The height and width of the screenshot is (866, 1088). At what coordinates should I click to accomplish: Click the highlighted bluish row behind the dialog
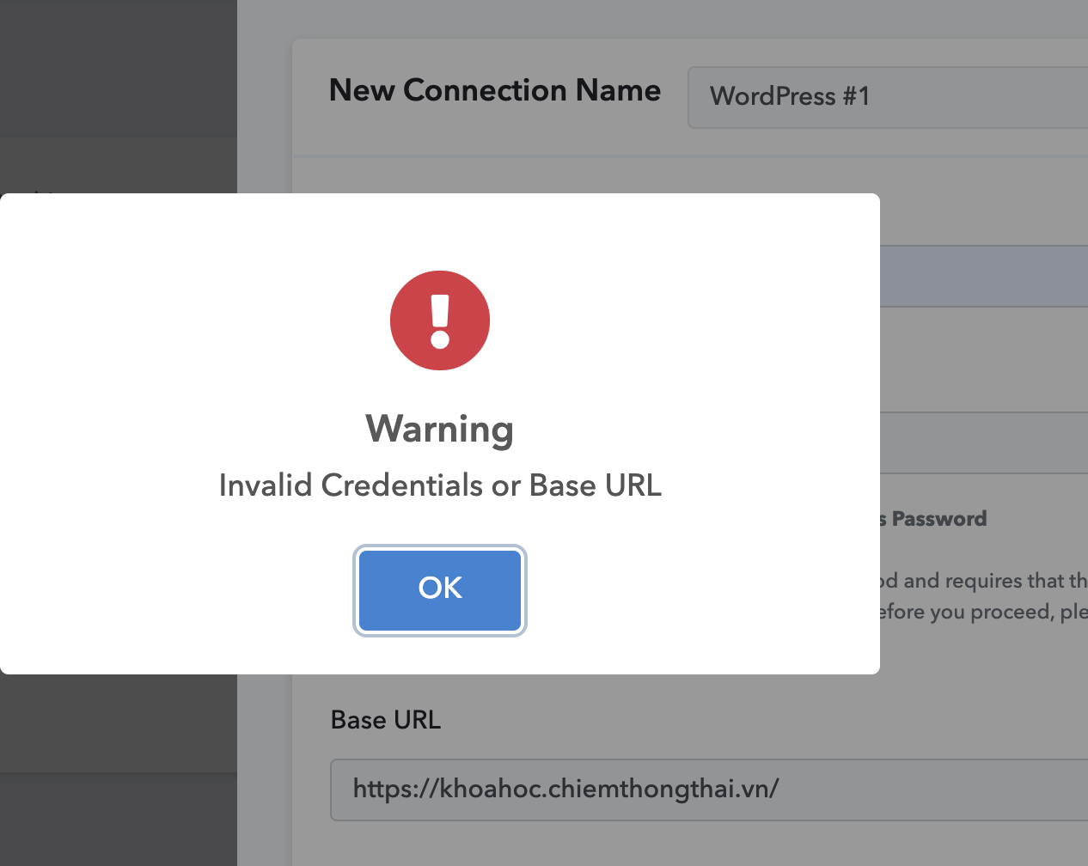point(984,276)
